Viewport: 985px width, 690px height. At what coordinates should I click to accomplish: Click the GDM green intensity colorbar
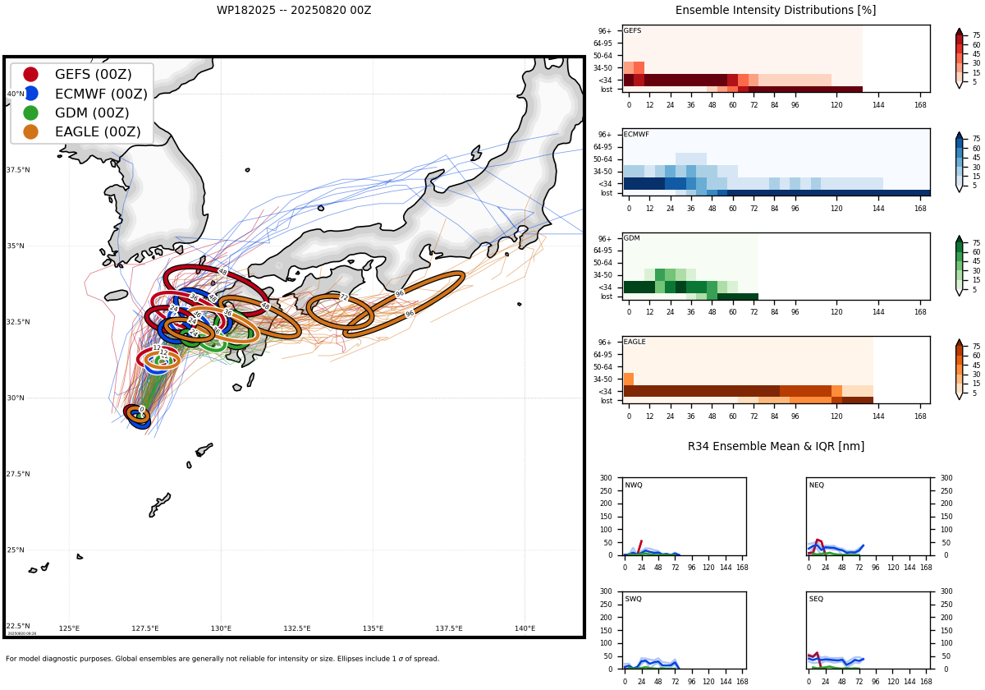tap(959, 265)
